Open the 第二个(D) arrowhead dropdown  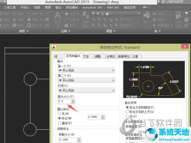86,80
